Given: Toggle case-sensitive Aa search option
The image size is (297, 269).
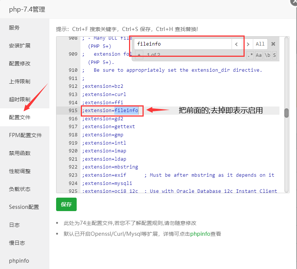Looking at the screenshot, I should (258, 55).
